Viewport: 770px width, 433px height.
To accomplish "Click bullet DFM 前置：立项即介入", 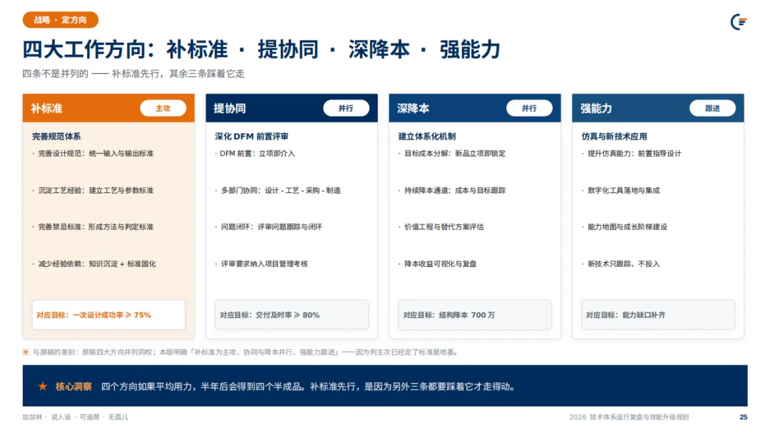I will [x=255, y=154].
